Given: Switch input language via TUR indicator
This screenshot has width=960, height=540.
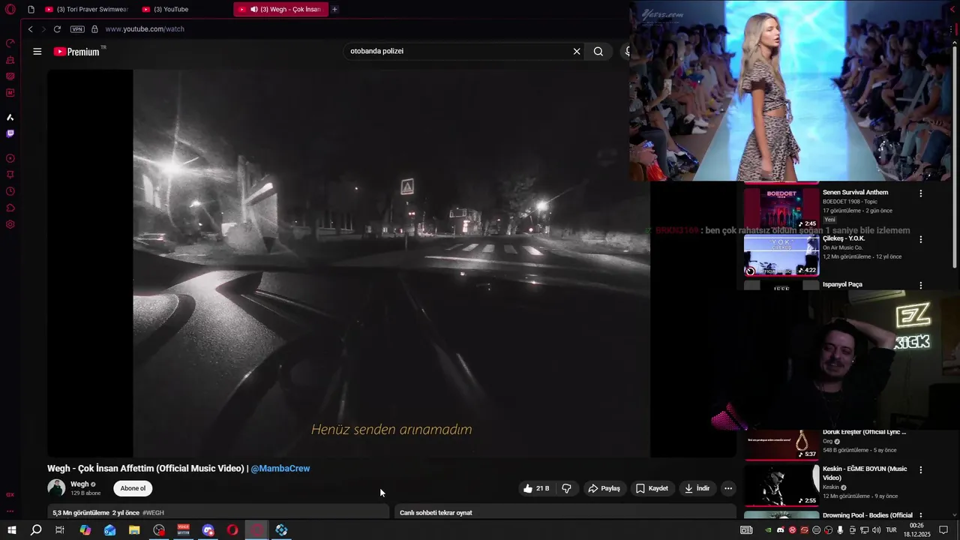Looking at the screenshot, I should coord(892,530).
